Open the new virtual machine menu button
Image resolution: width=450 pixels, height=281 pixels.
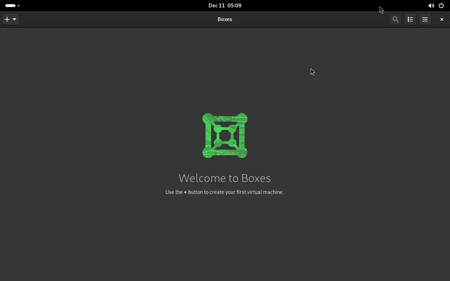(x=11, y=19)
